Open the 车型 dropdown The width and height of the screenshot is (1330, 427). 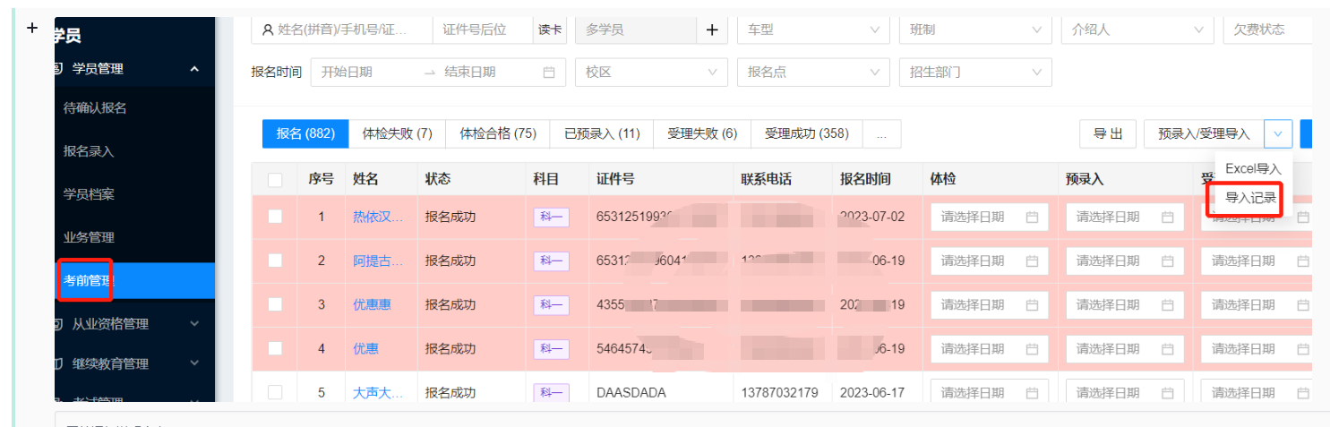tap(813, 30)
